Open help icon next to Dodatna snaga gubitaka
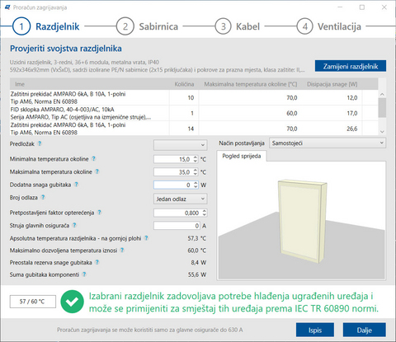Screen dimensions: 396x342 (x=76, y=185)
